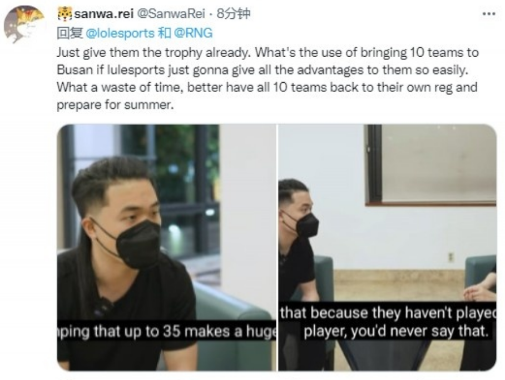Click the tiger emoji beside sanwa.rei
505x380 pixels.
(x=65, y=14)
